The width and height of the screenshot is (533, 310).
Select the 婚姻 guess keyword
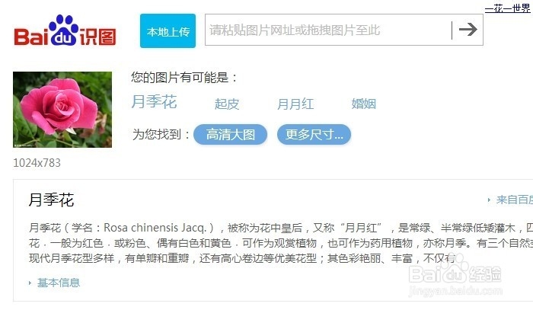tap(363, 104)
